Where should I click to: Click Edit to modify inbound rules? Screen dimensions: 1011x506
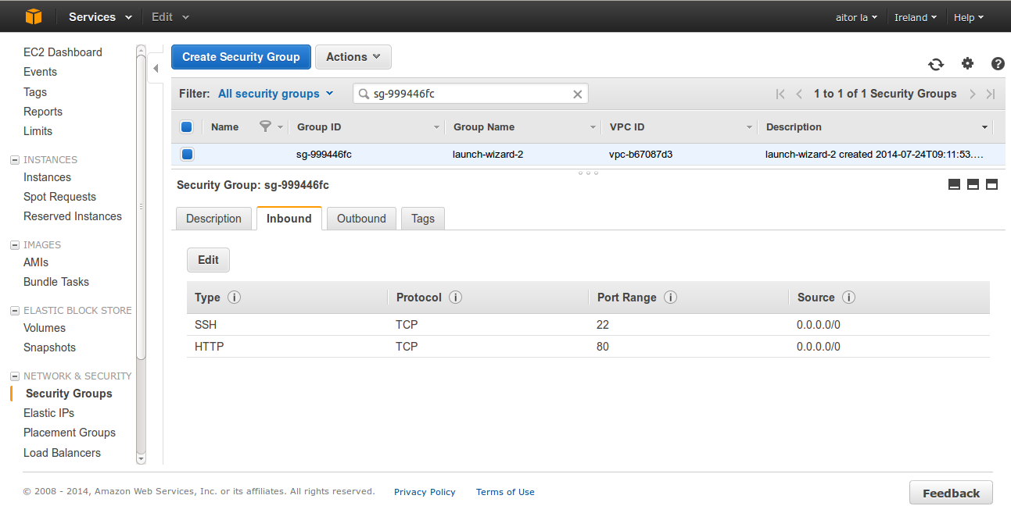point(208,260)
